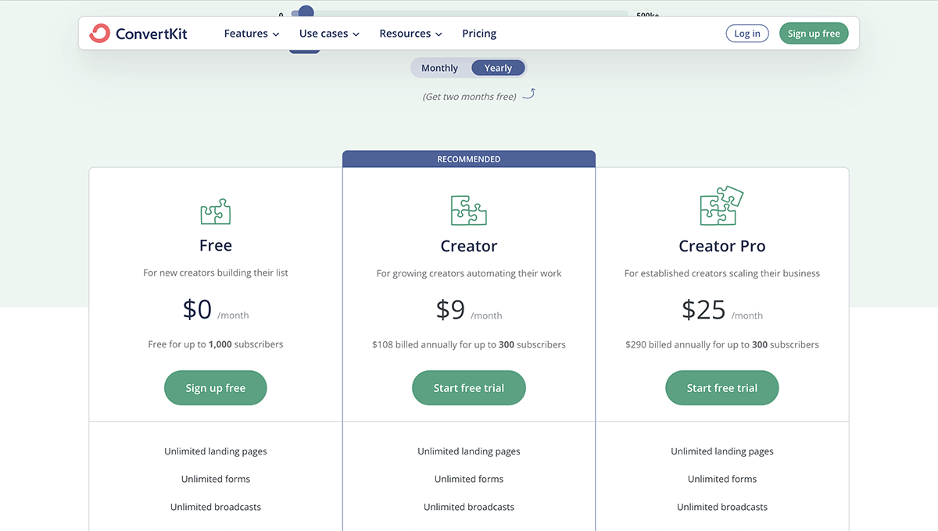938x531 pixels.
Task: Start free trial on Creator Pro
Action: pos(721,387)
